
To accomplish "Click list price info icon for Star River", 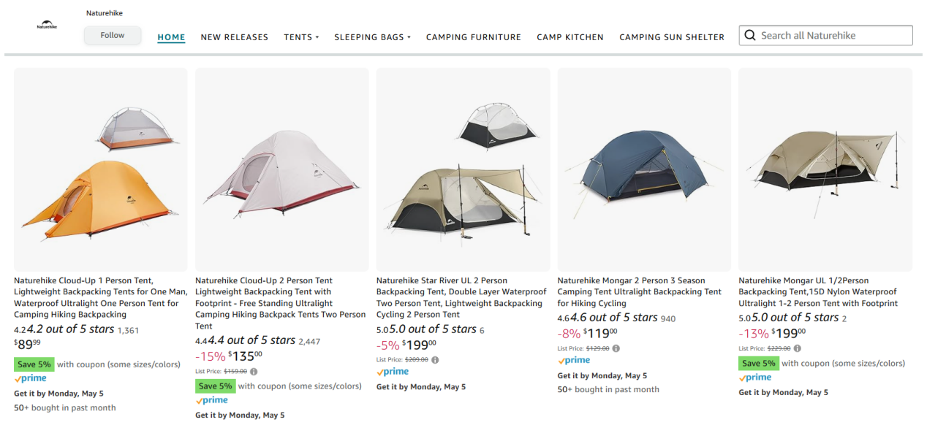I will pos(435,360).
